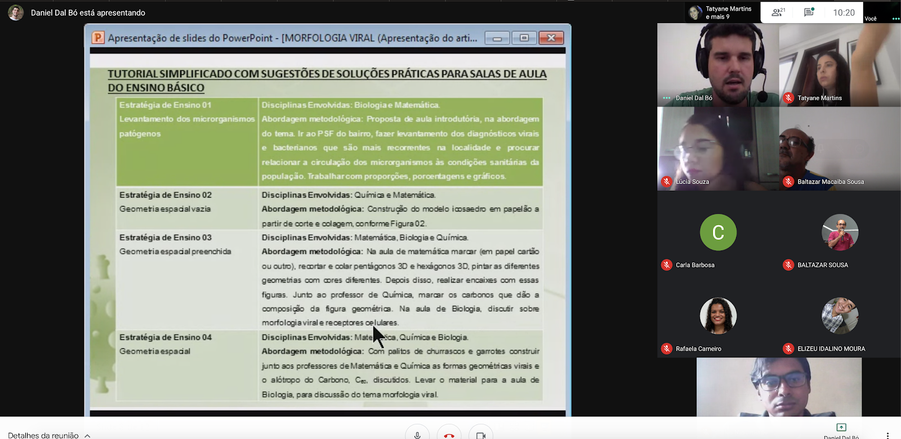Screen dimensions: 901x439
Task: Click muted mic icon beside BALTAZAR SOUSA
Action: point(788,265)
